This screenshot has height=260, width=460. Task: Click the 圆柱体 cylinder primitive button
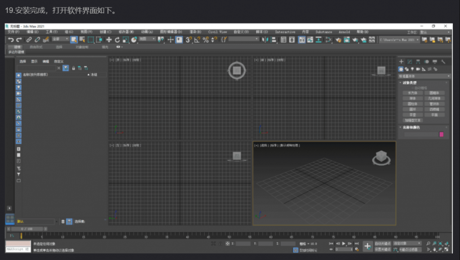click(x=412, y=104)
